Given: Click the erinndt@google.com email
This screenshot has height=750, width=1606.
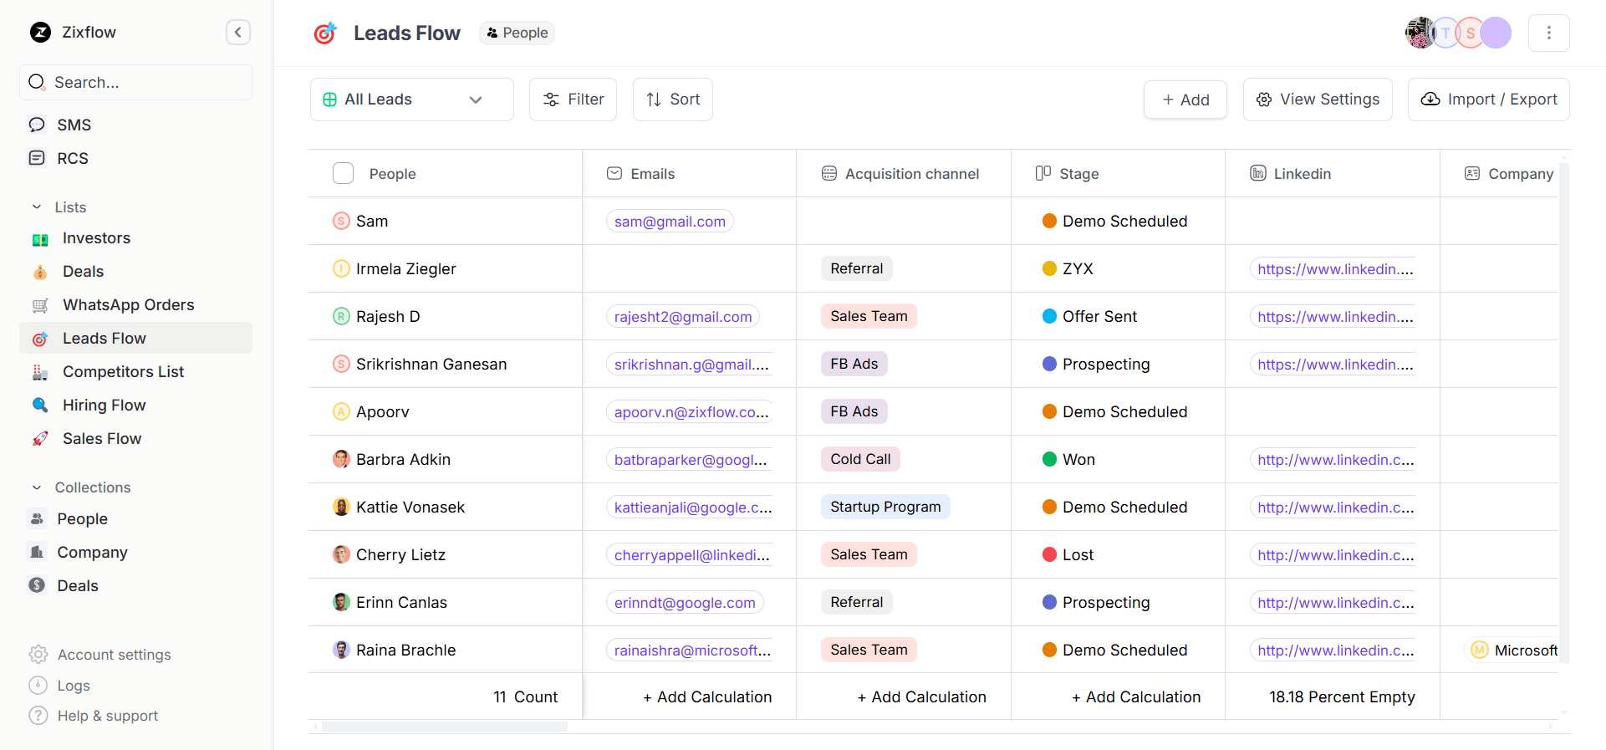Looking at the screenshot, I should coord(685,603).
